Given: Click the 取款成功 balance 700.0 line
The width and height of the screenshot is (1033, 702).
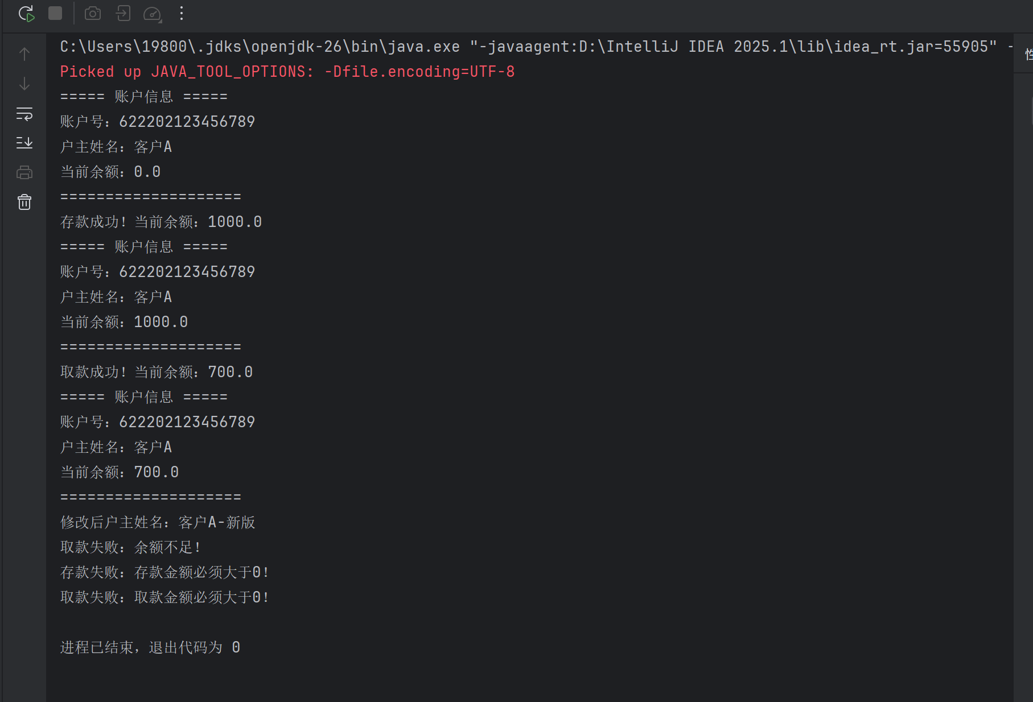Looking at the screenshot, I should (x=157, y=372).
